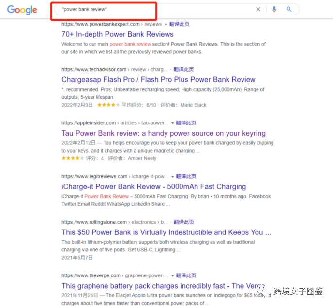Open powerbankexpert.com result dropdown arrow
This screenshot has height=306, width=333.
[x=166, y=24]
